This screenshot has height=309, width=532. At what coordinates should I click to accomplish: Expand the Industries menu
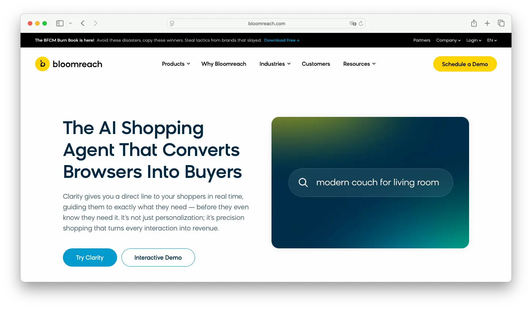275,64
